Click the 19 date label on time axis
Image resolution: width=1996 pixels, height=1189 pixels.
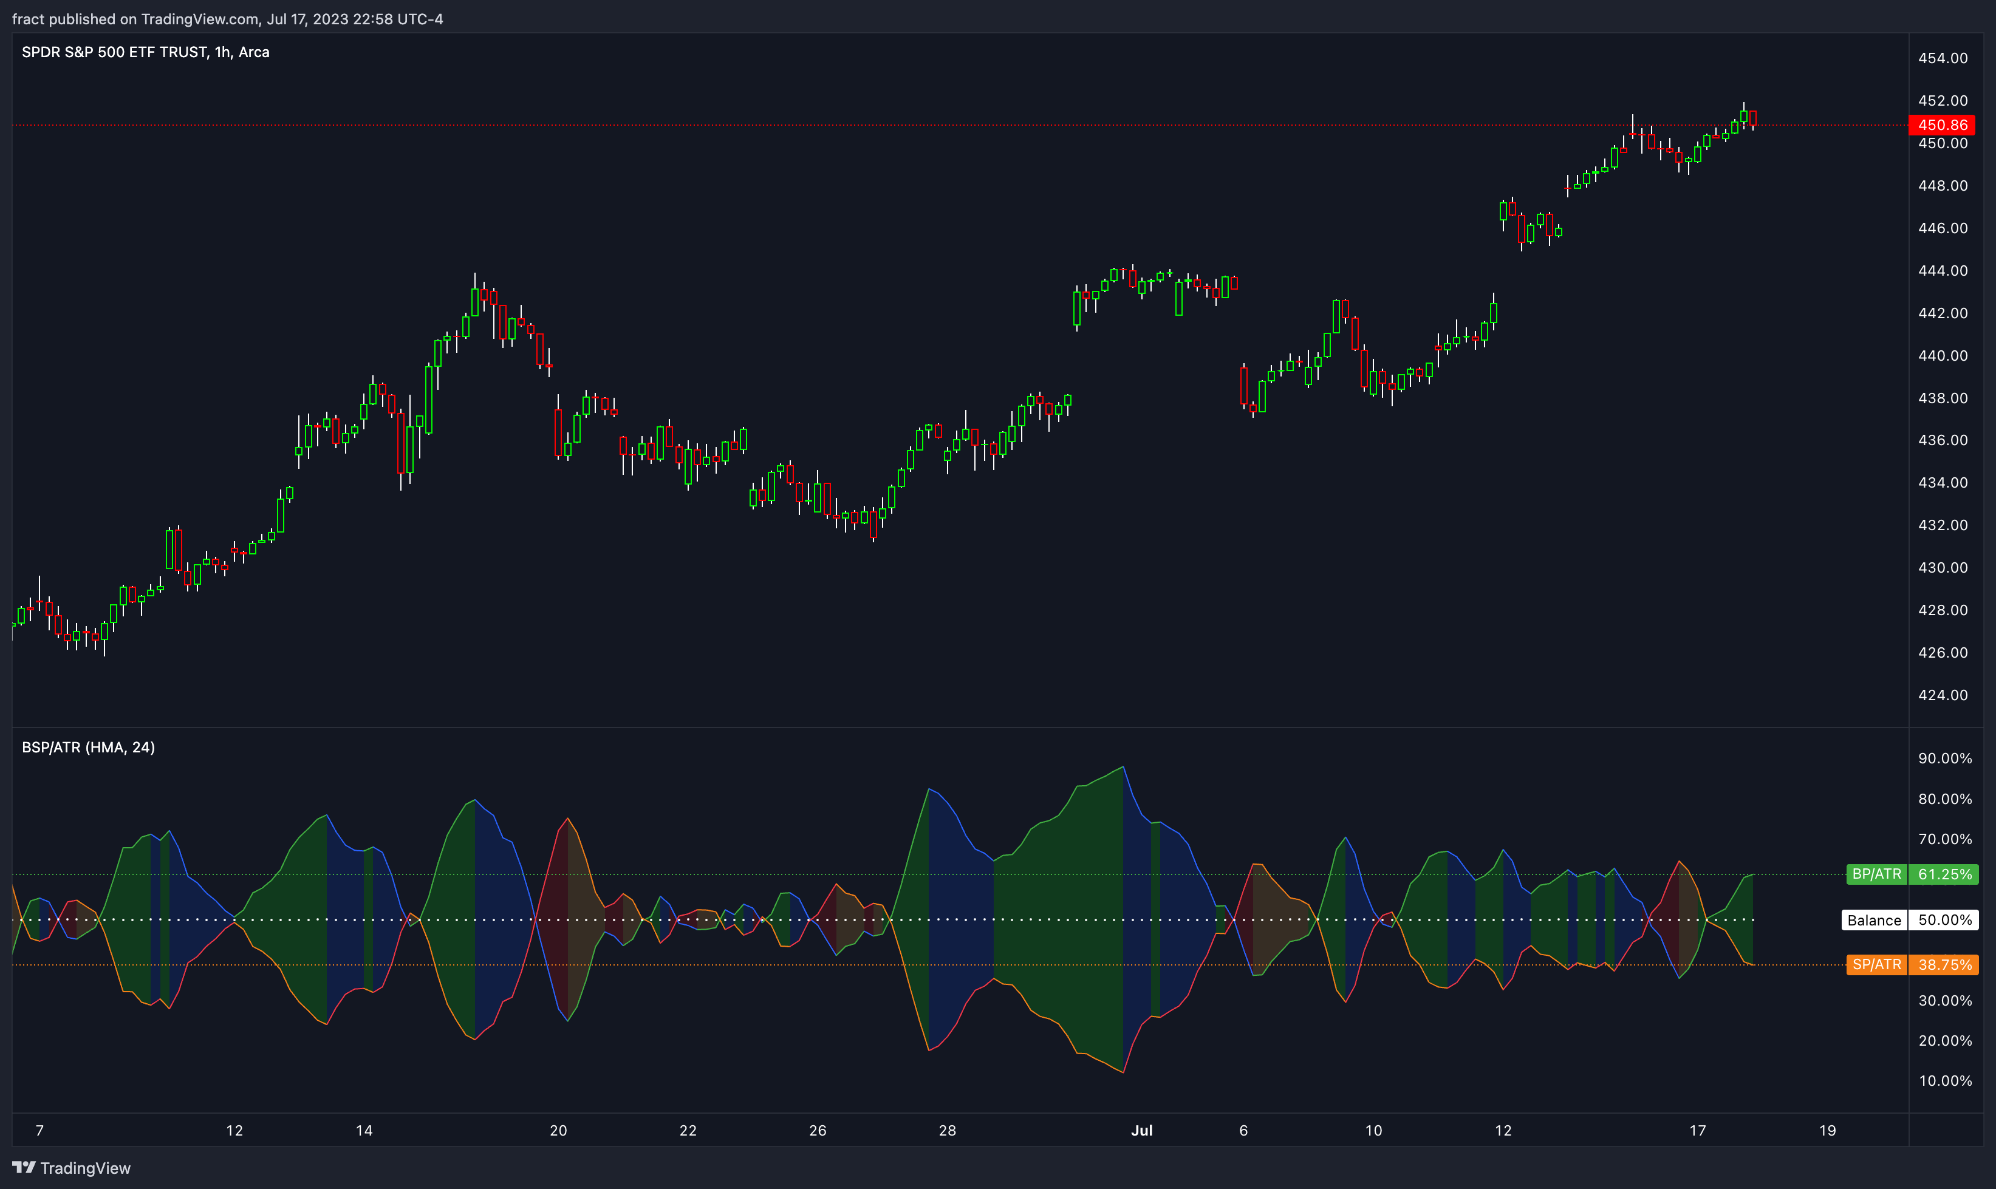coord(1828,1131)
